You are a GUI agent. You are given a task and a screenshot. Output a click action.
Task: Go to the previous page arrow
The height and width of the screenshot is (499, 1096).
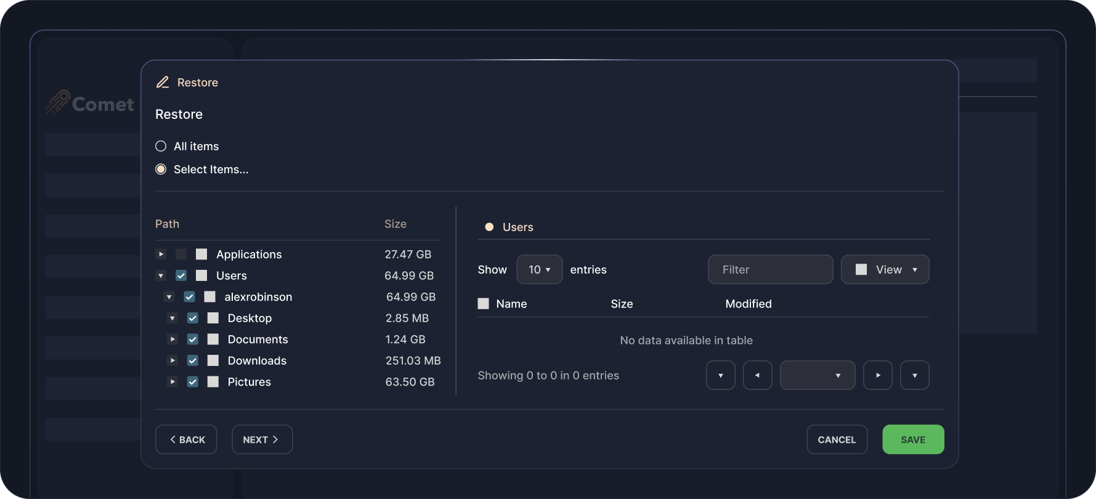click(757, 375)
